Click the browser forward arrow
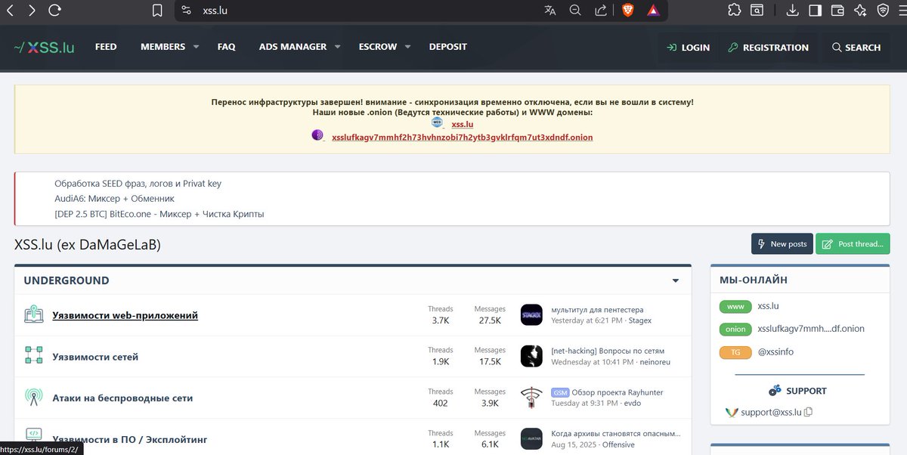This screenshot has width=907, height=455. pyautogui.click(x=31, y=11)
